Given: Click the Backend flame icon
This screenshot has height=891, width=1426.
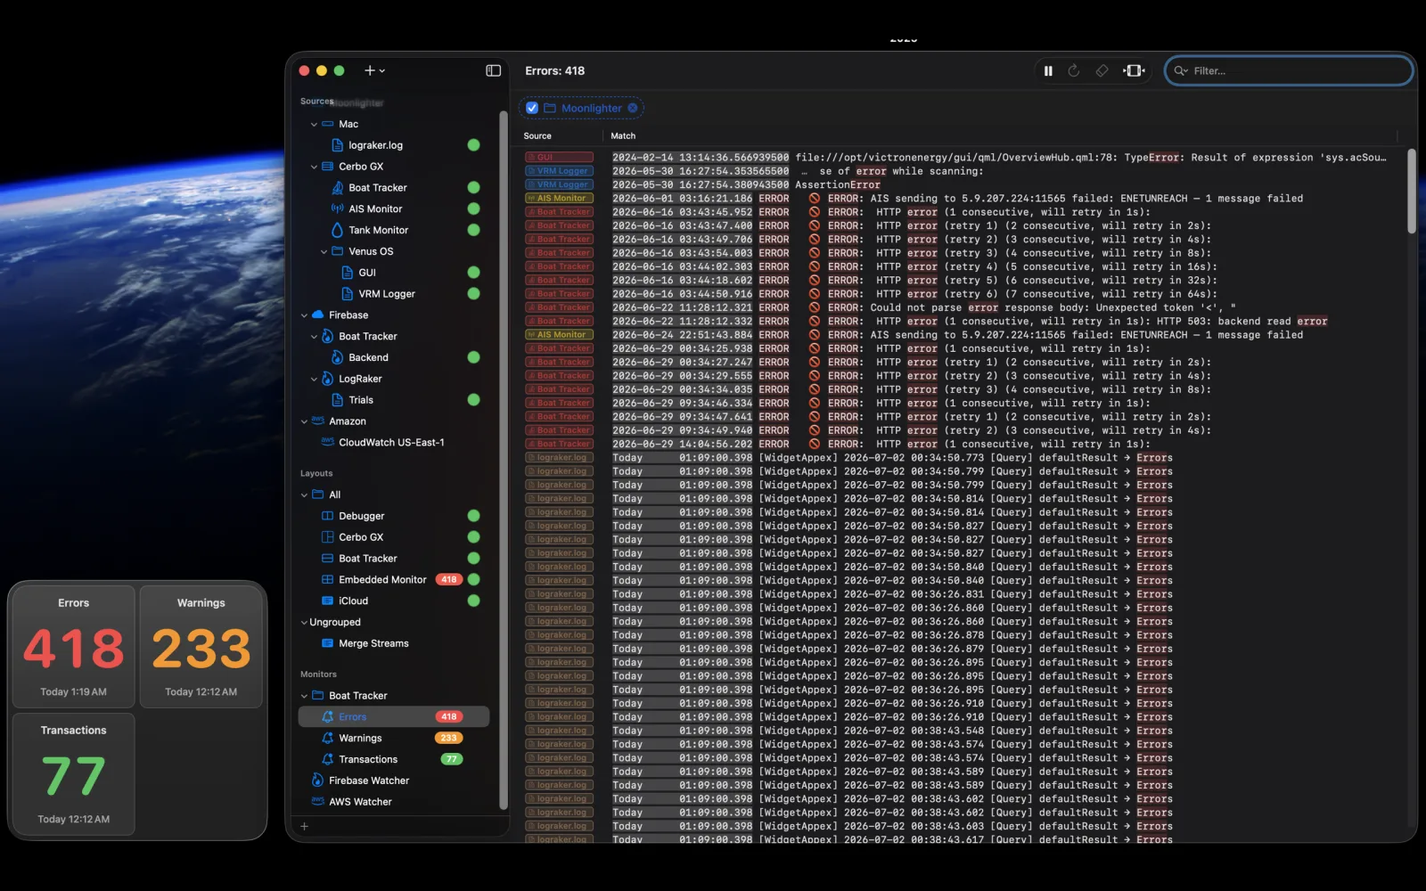Looking at the screenshot, I should 337,357.
